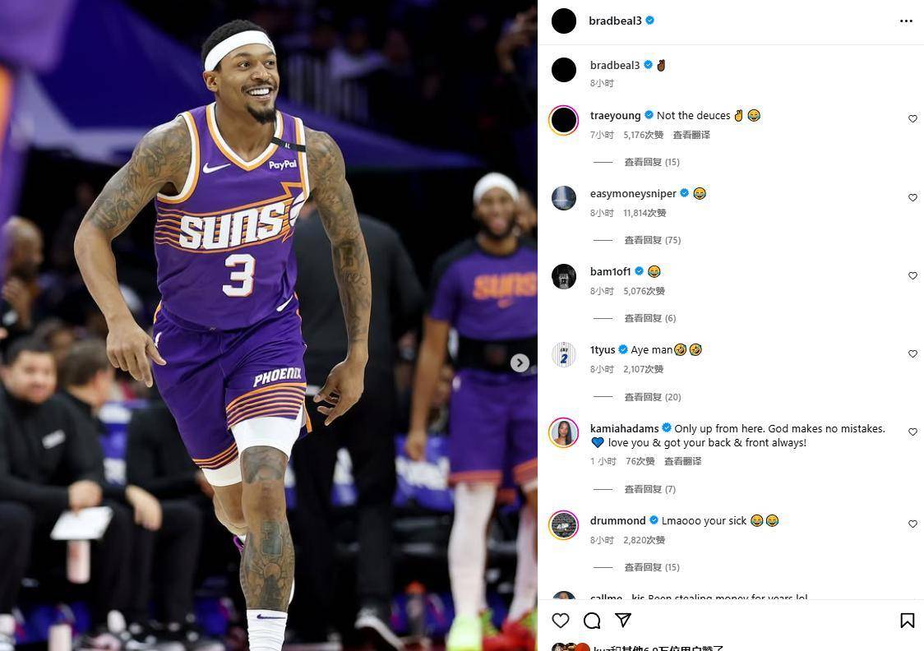Share post using the paper plane icon
924x651 pixels.
623,620
